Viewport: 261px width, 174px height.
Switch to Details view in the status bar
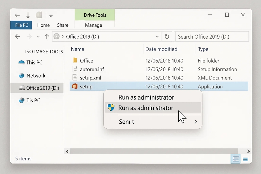pos(235,159)
